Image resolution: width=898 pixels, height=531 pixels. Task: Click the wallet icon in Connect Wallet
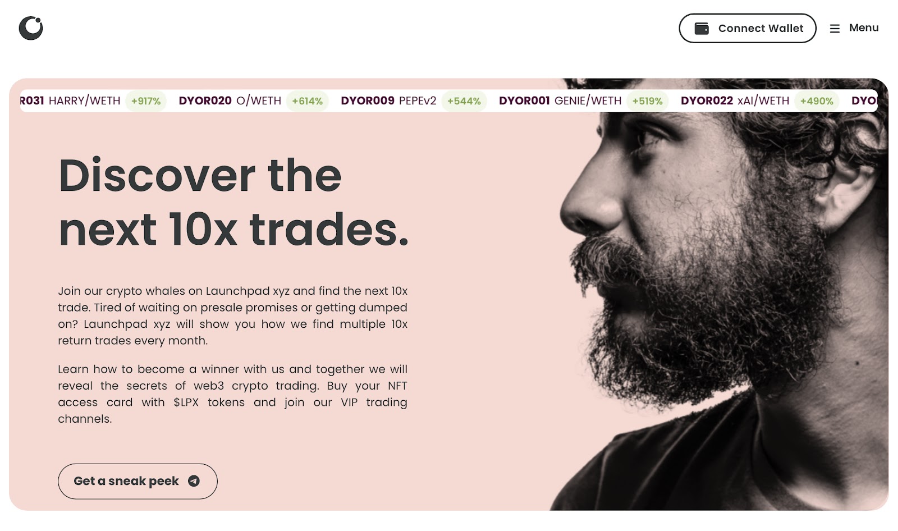(x=702, y=29)
